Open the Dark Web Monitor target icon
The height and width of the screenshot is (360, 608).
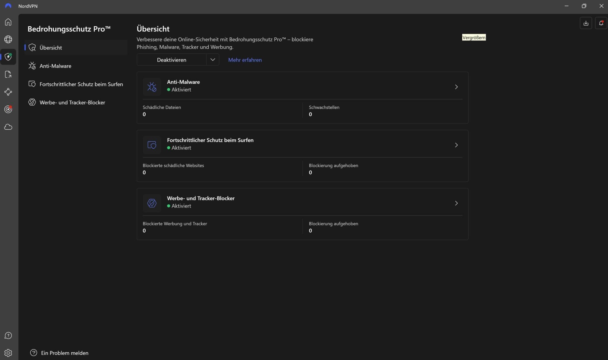click(x=8, y=109)
